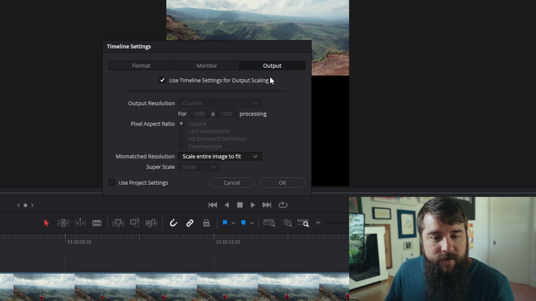Select 16:9 Anamorphic pixel aspect ratio
The image size is (536, 301).
(181, 131)
